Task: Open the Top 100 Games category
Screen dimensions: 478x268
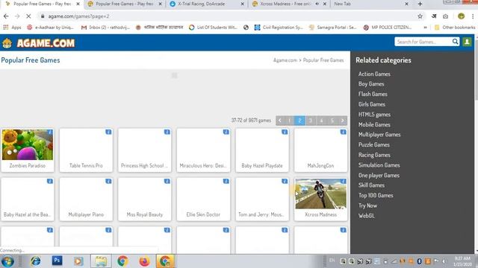Action: [376, 195]
